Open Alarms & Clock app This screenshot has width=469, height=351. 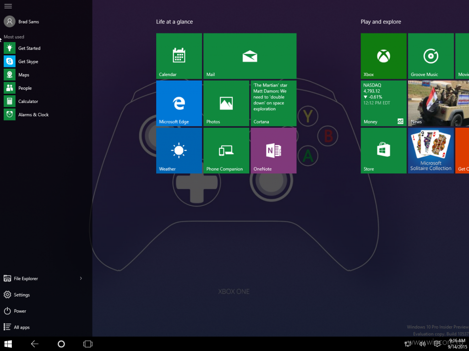pyautogui.click(x=26, y=114)
